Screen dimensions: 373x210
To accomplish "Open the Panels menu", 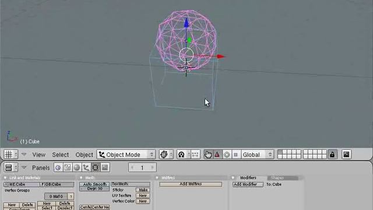I will pos(41,168).
